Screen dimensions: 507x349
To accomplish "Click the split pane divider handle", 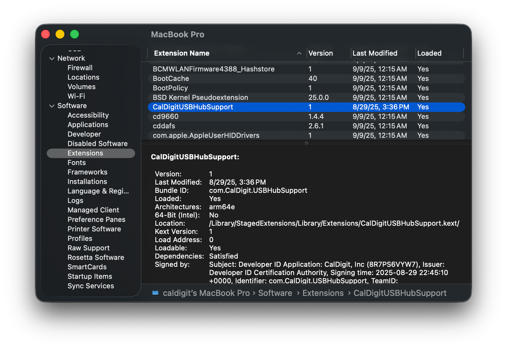I will (306, 143).
